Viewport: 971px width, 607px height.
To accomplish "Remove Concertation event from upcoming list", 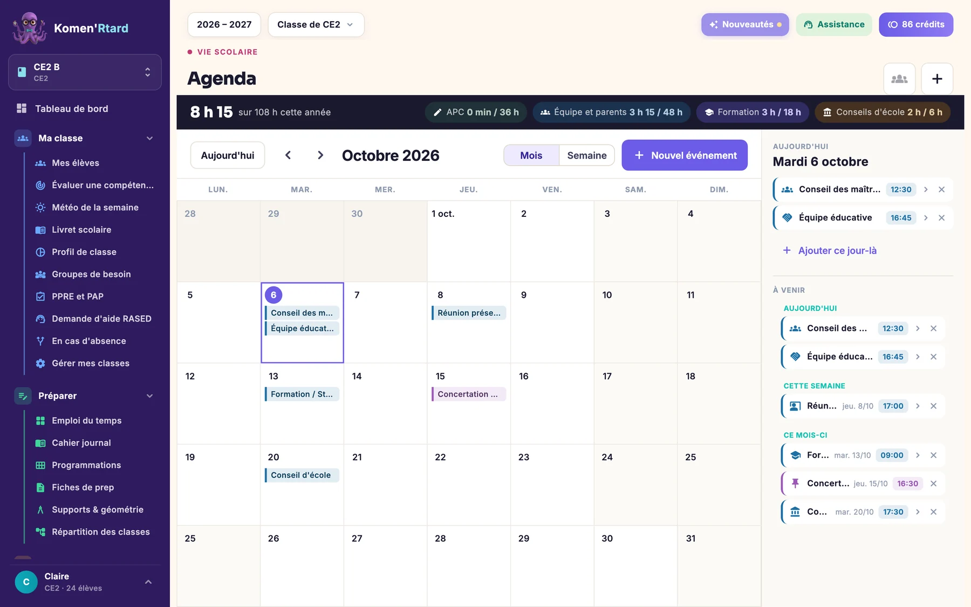I will pyautogui.click(x=933, y=483).
